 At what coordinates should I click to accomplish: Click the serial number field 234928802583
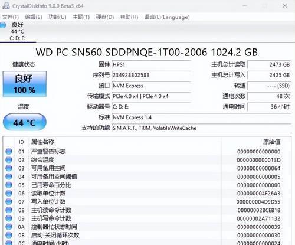click(x=151, y=75)
